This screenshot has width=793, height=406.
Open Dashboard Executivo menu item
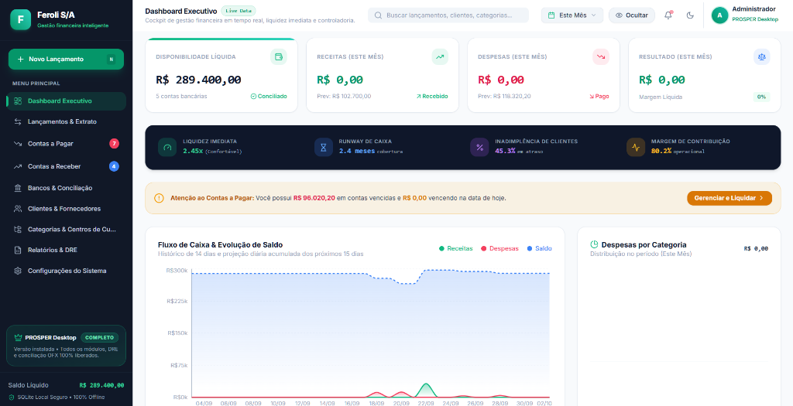(x=67, y=101)
